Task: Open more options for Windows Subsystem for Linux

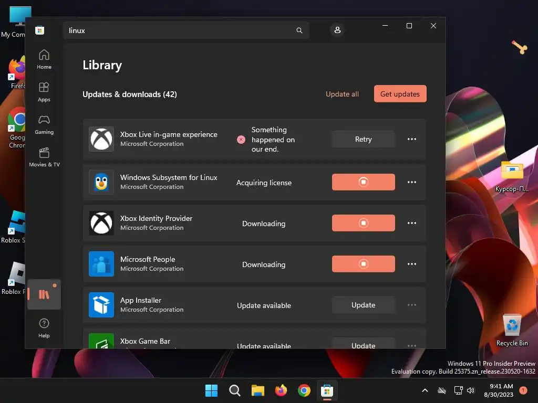Action: (412, 182)
